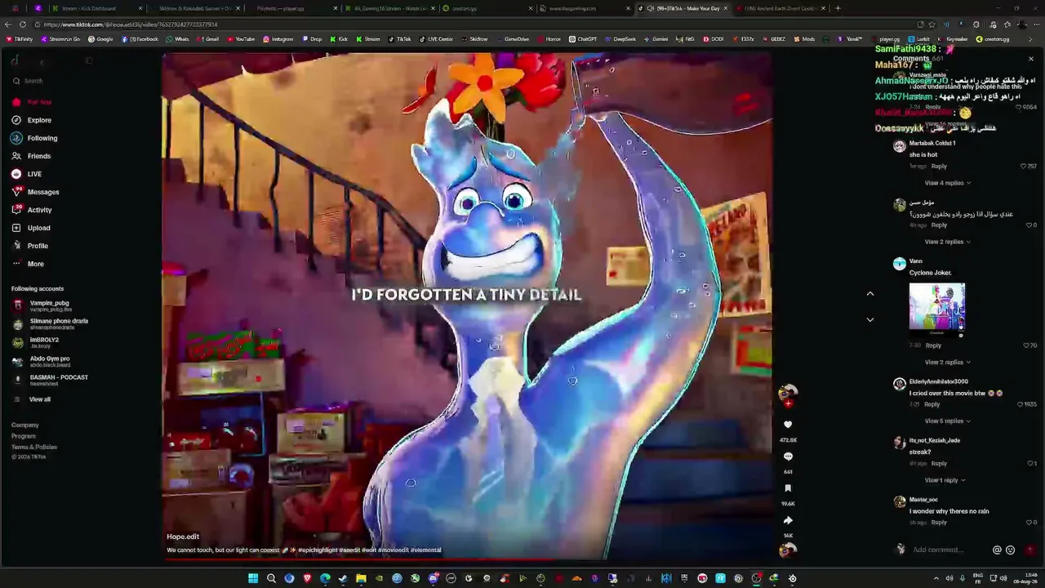
Task: Open a new browser tab
Action: point(838,8)
